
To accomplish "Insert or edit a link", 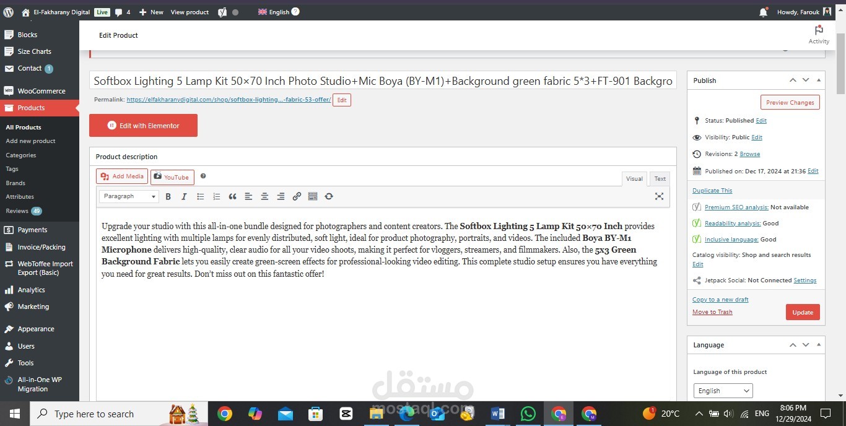I will pyautogui.click(x=297, y=196).
